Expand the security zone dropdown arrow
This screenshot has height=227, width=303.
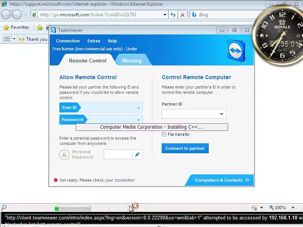(261, 208)
